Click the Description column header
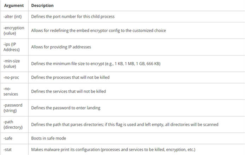This screenshot has width=245, height=155. click(x=42, y=5)
